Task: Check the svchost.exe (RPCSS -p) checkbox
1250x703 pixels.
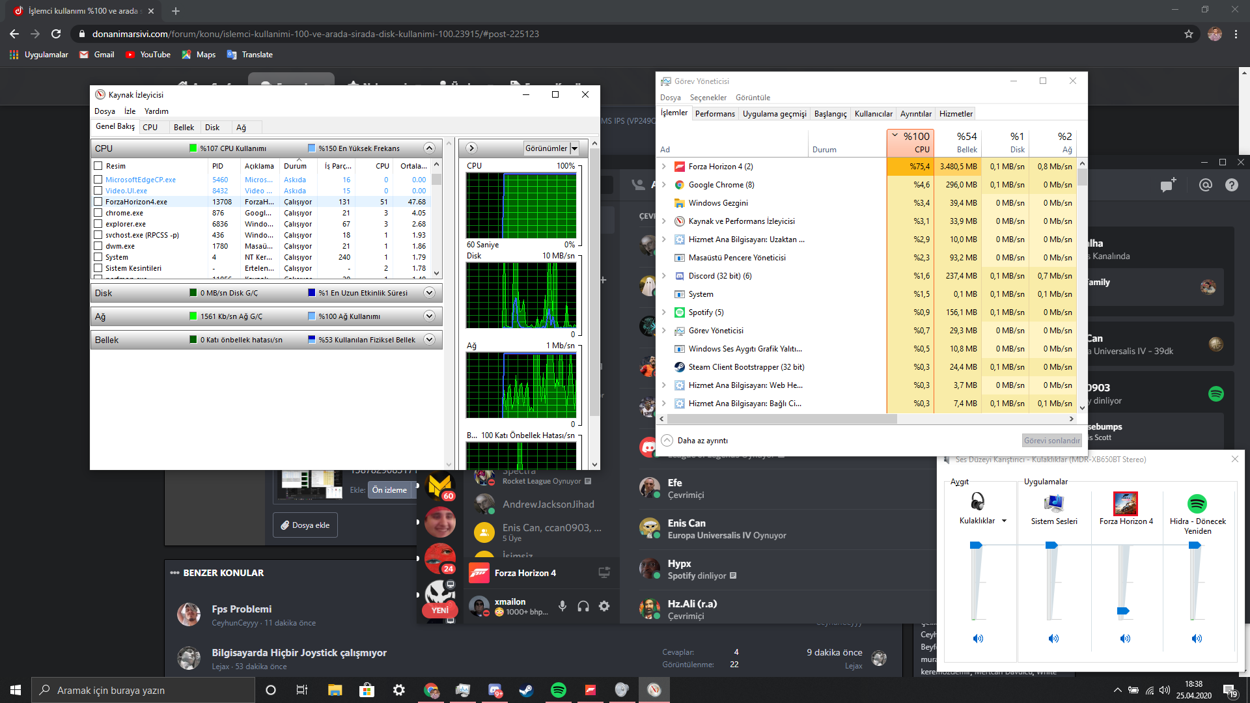Action: click(x=98, y=235)
